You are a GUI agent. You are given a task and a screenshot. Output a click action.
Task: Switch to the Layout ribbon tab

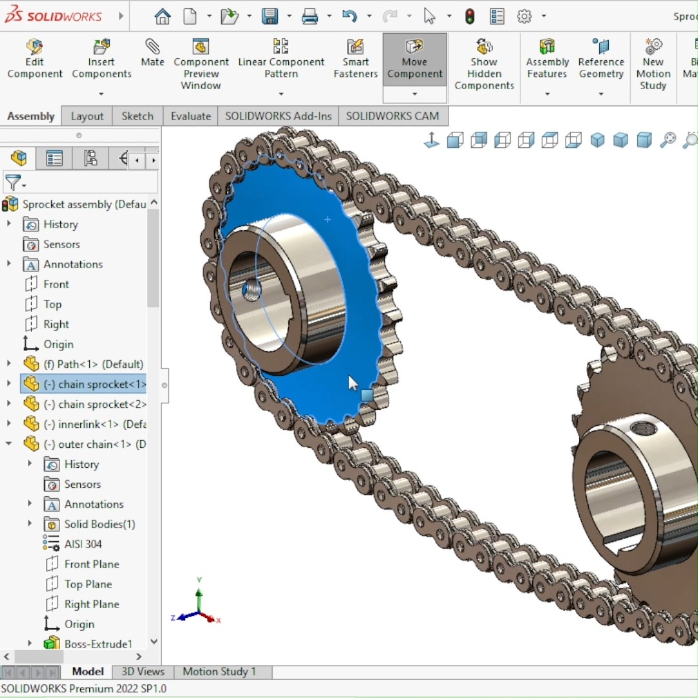click(87, 116)
